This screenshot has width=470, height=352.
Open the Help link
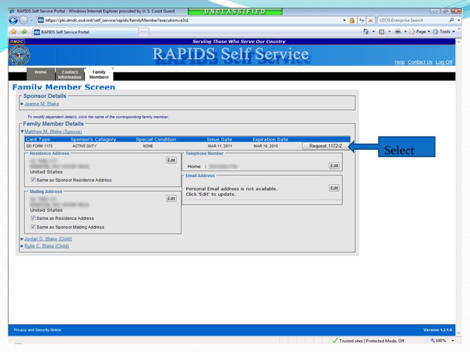(x=400, y=62)
